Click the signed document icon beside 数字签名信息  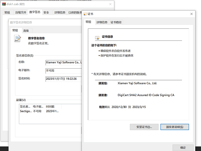coord(17,38)
